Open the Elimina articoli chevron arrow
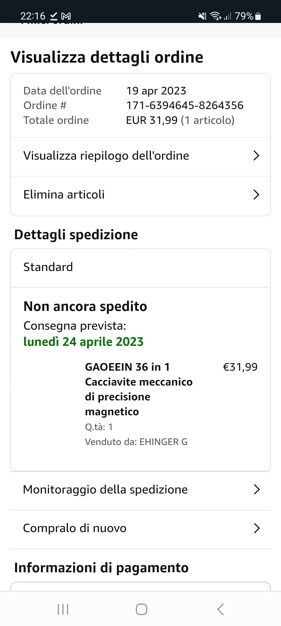This screenshot has width=281, height=626. pos(256,195)
